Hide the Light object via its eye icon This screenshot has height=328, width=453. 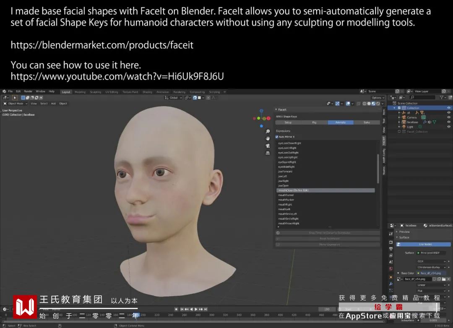coord(449,127)
